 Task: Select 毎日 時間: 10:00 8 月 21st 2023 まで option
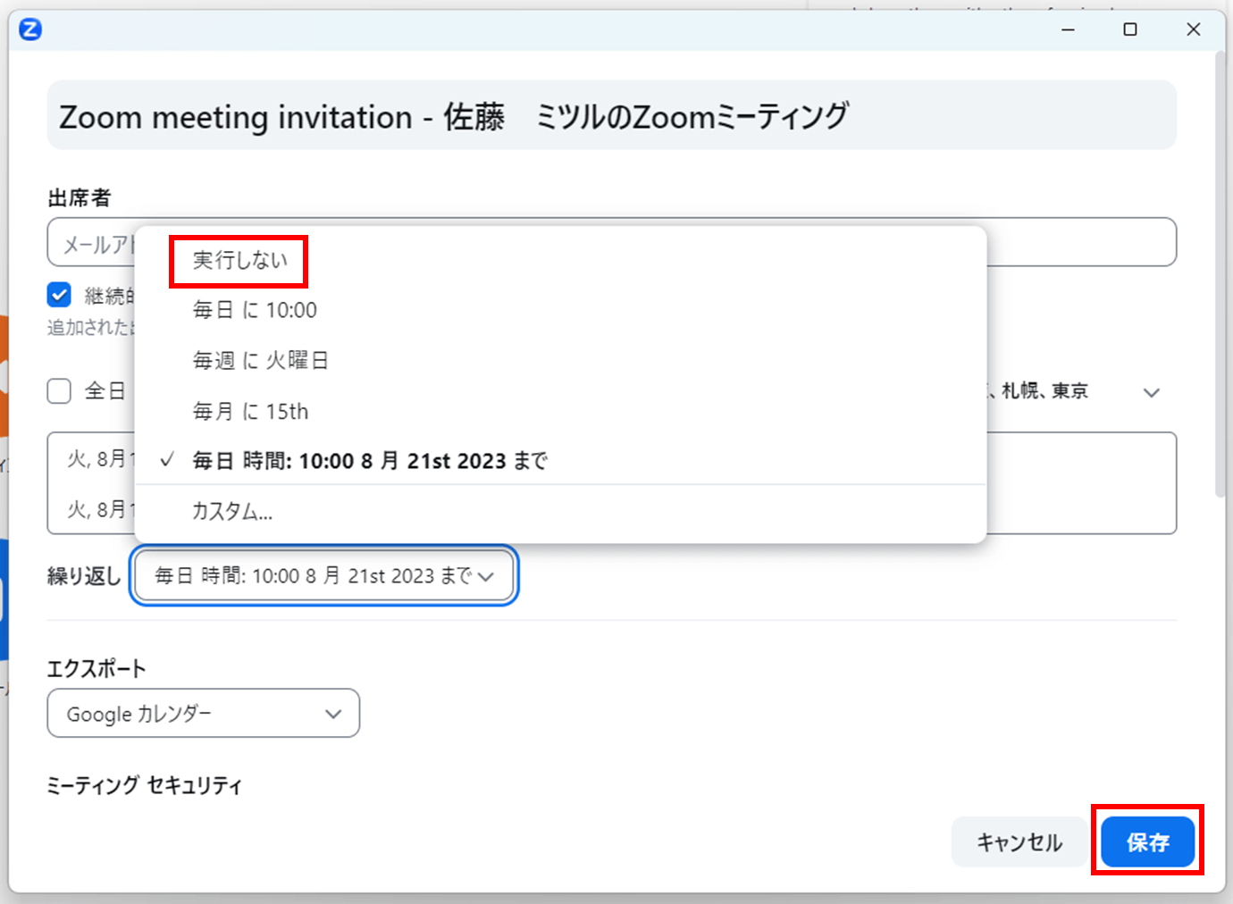click(370, 461)
